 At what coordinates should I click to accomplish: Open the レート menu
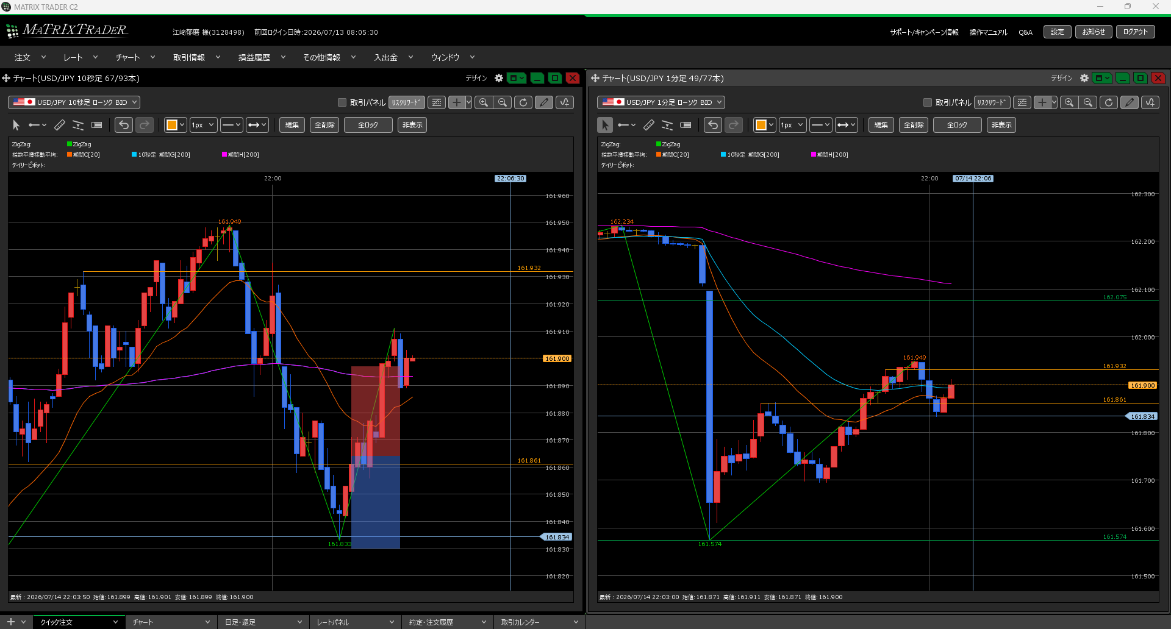[x=81, y=57]
